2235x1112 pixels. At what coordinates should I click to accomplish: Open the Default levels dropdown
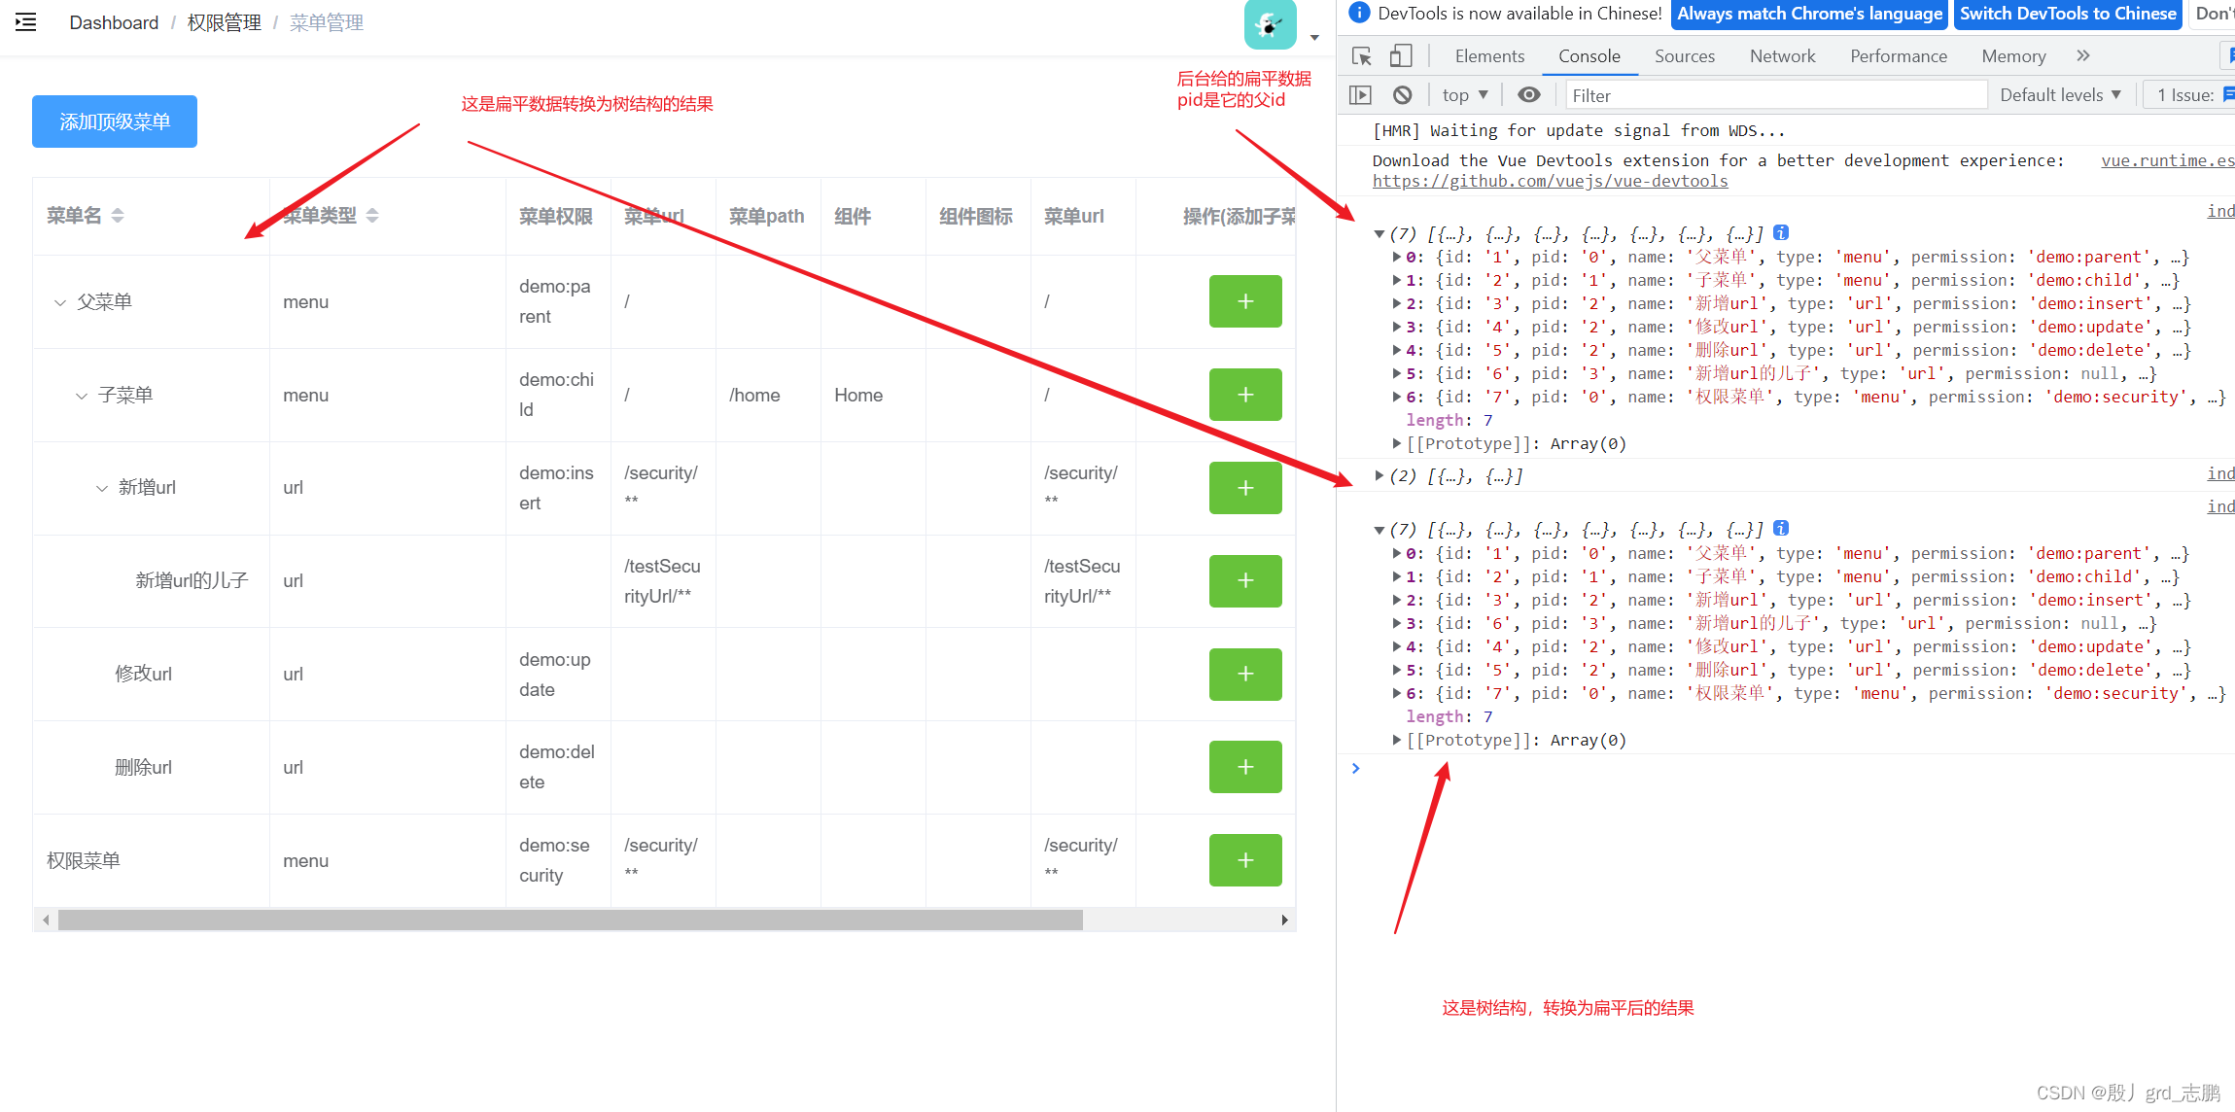pos(2060,95)
